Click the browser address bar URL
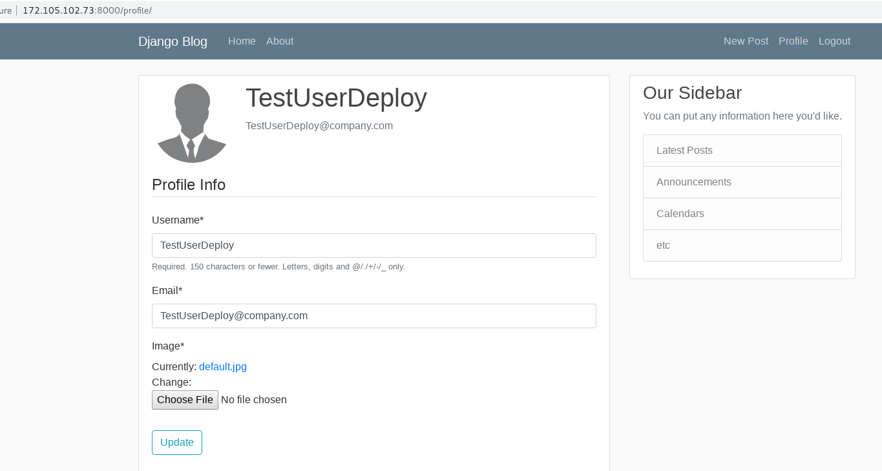 click(x=87, y=10)
